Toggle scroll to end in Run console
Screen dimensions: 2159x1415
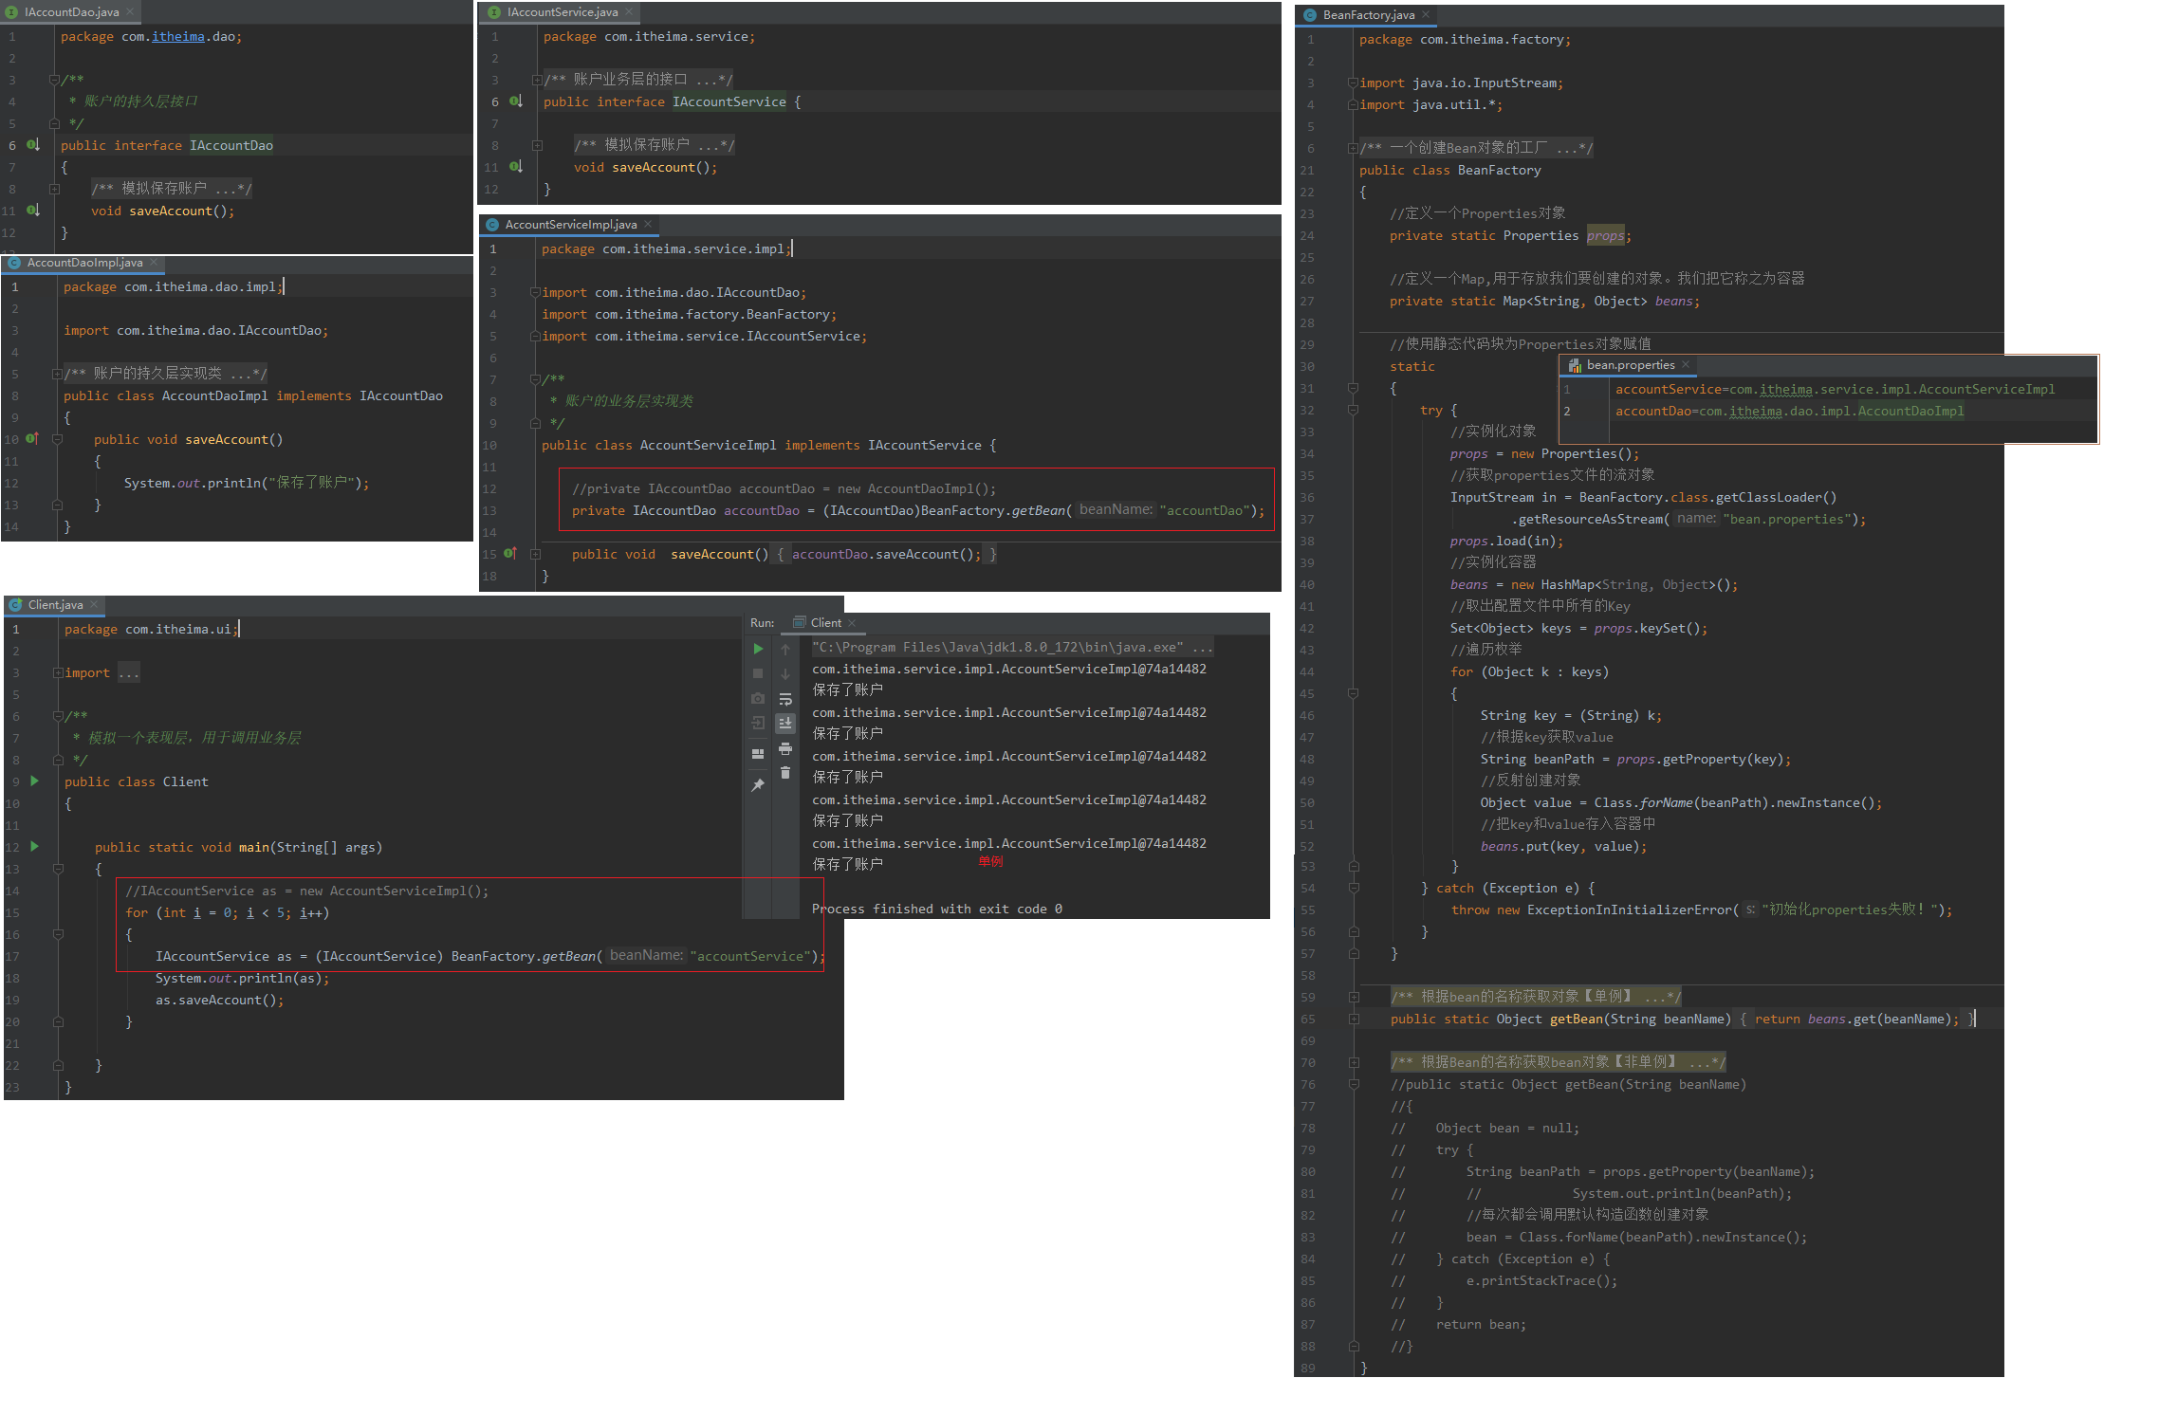click(x=785, y=724)
